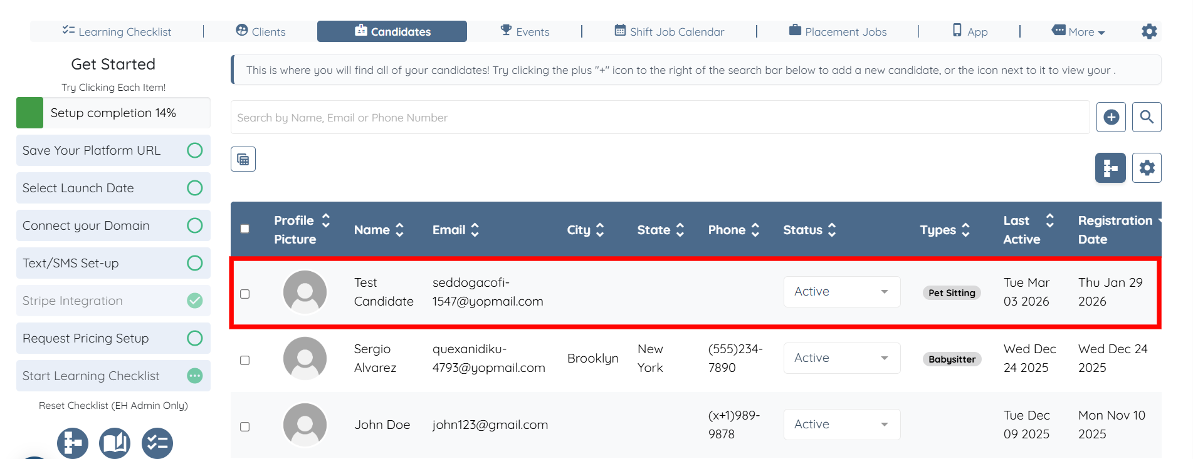This screenshot has width=1193, height=459.
Task: Click the add candidate plus icon
Action: (x=1111, y=117)
